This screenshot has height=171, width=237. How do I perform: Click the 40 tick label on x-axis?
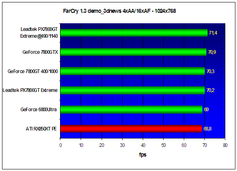point(143,145)
